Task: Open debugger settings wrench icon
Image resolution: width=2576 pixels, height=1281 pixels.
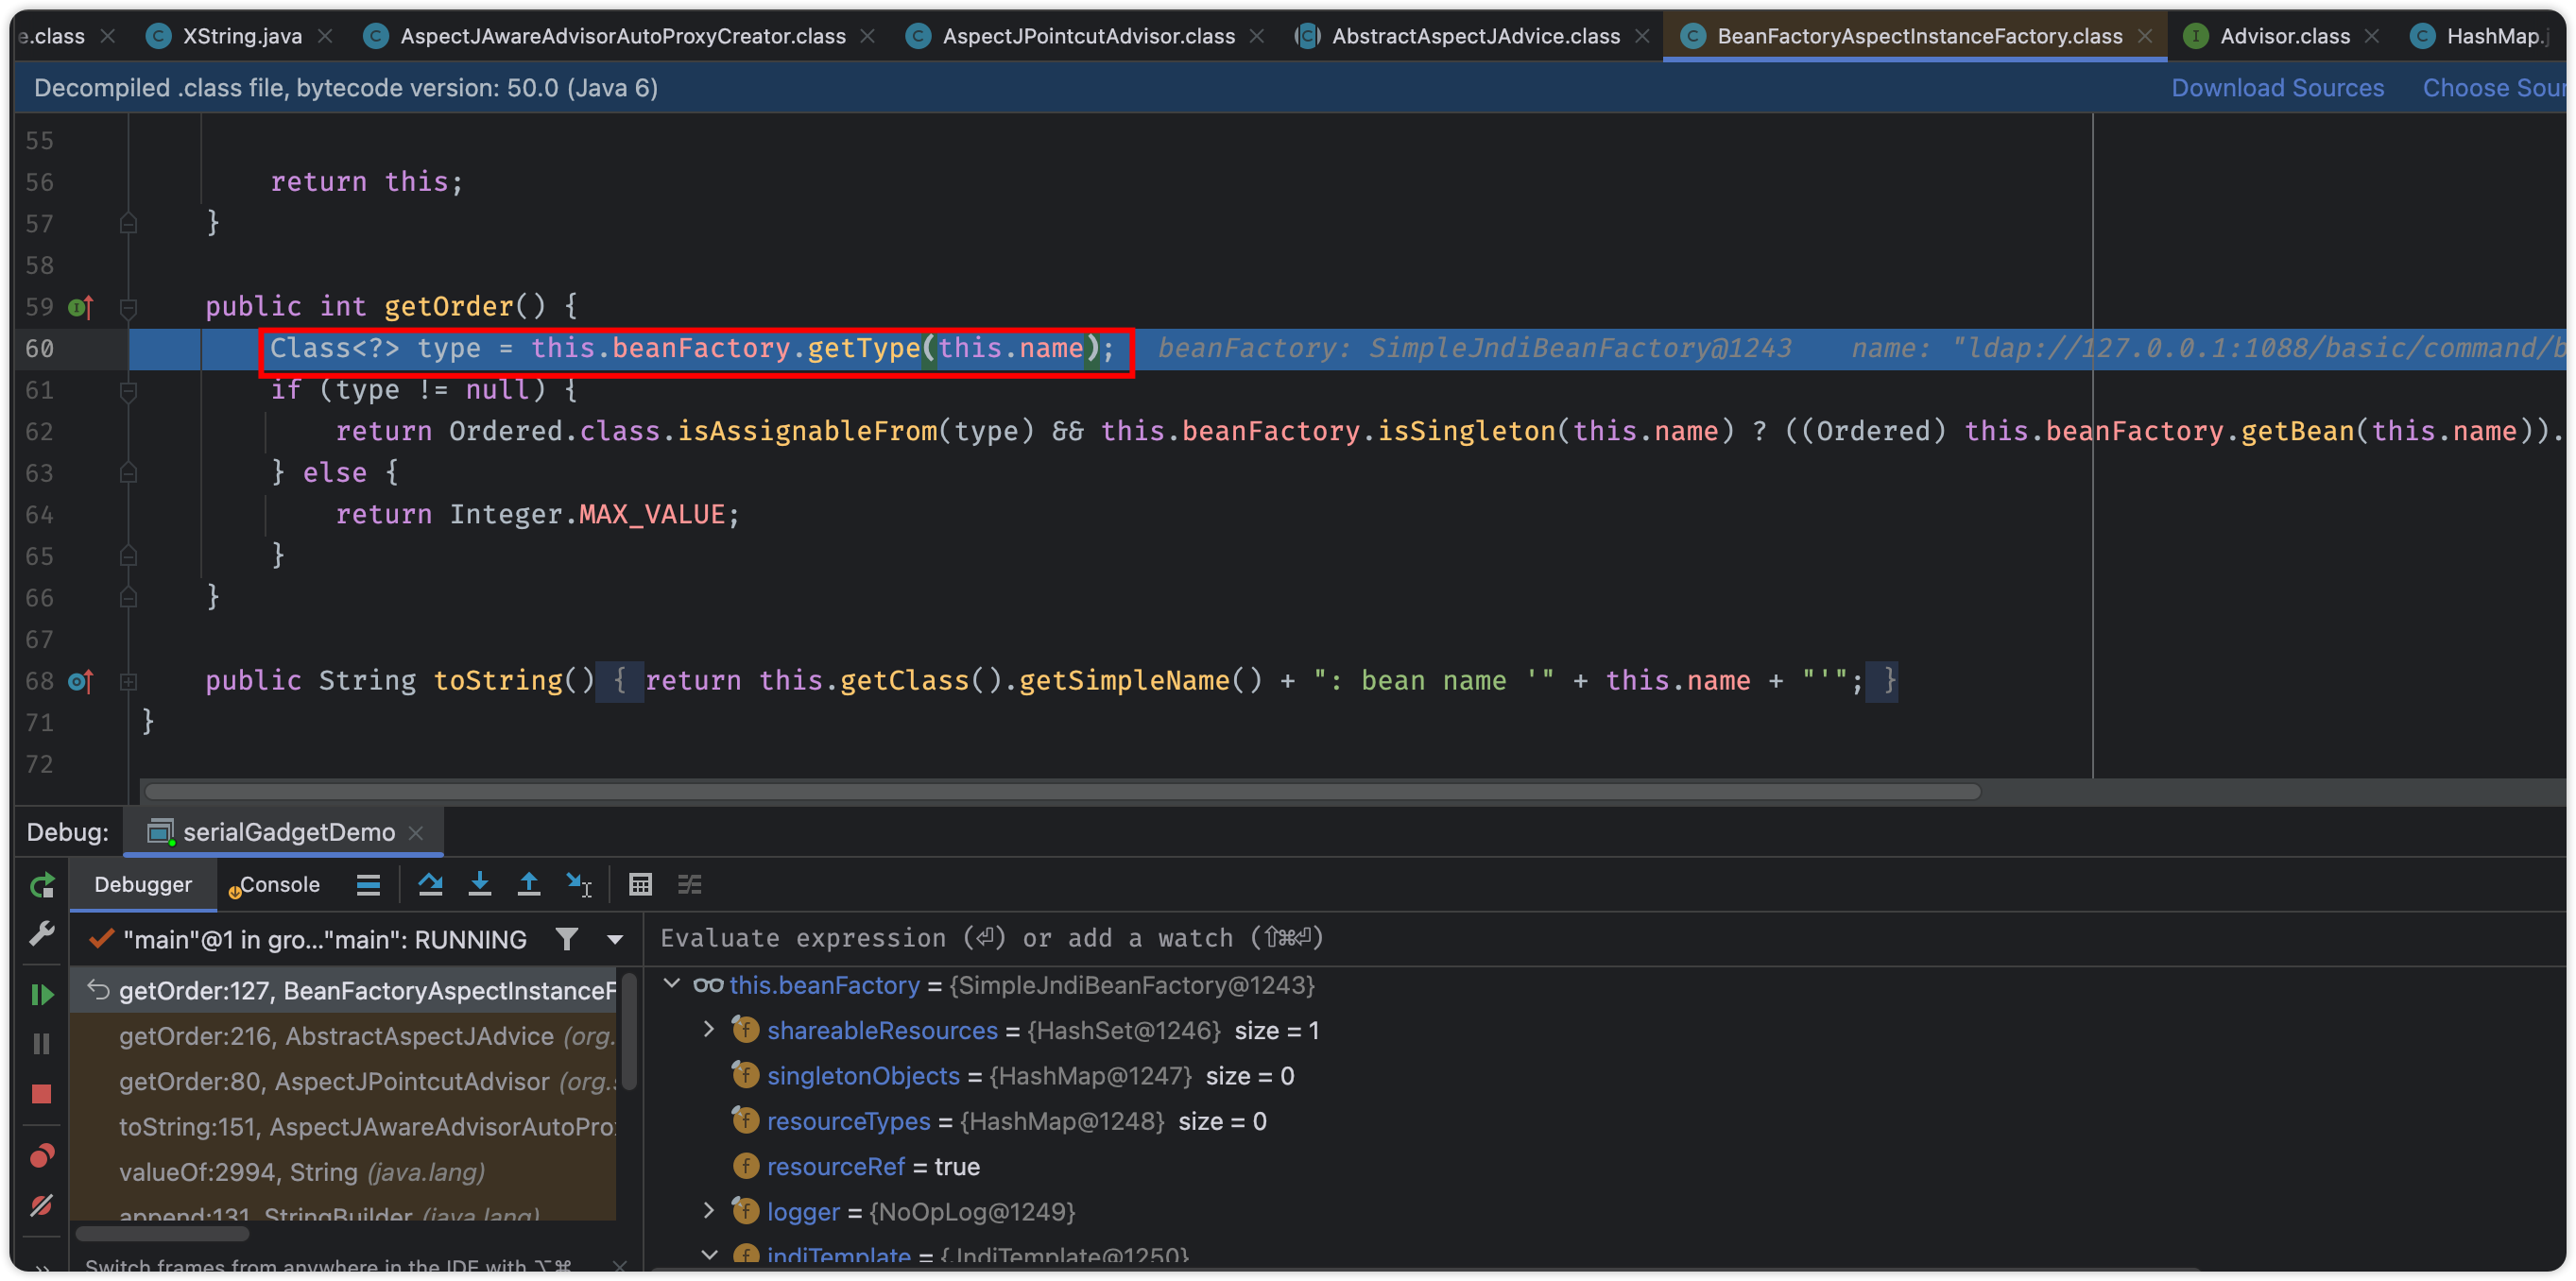Action: click(x=42, y=934)
